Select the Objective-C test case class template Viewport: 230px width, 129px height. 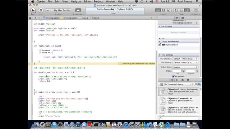(x=179, y=110)
